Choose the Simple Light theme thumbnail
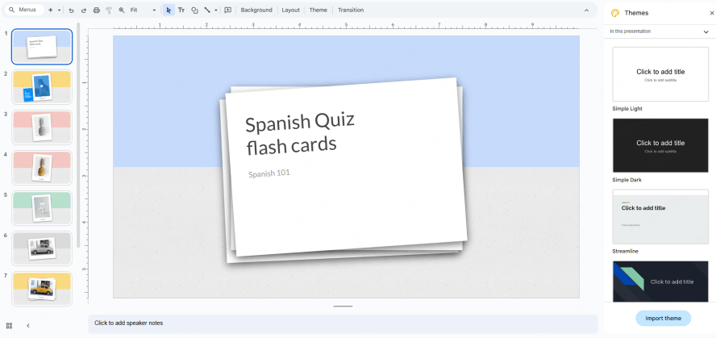 tap(660, 74)
